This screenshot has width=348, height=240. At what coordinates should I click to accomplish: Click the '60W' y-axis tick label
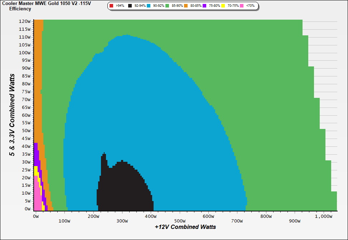click(26, 115)
